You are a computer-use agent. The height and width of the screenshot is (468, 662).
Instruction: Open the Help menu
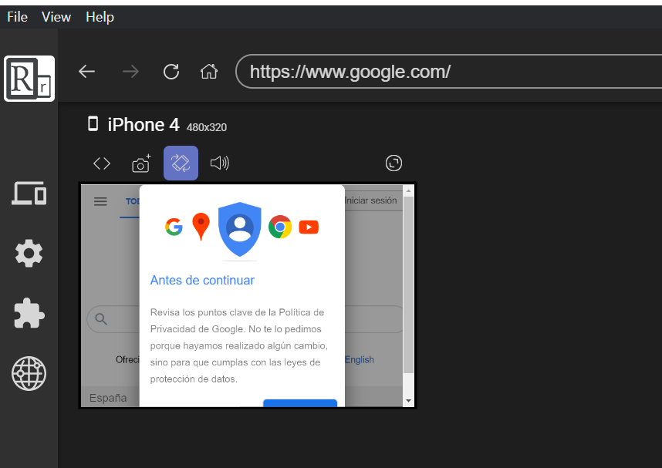tap(100, 17)
